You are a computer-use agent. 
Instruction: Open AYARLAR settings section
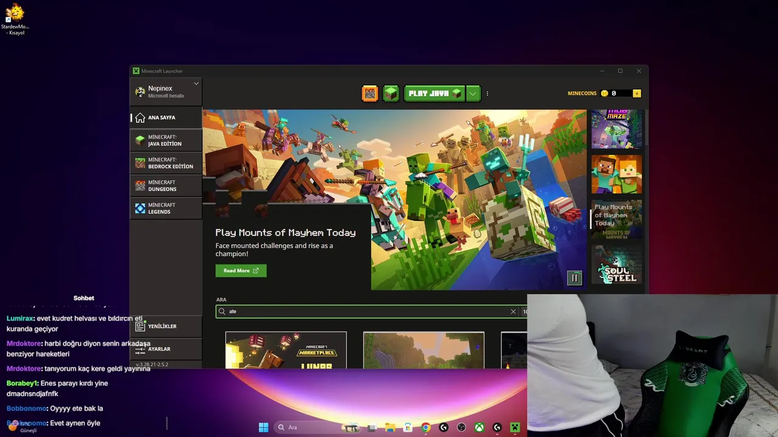(166, 349)
